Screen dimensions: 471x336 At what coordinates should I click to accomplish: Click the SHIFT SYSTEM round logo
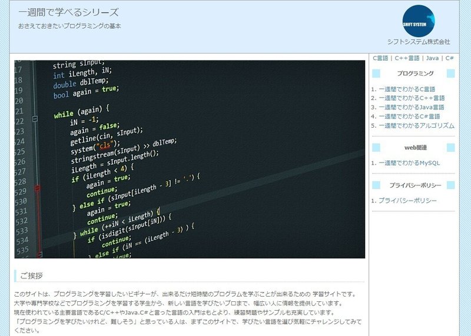(x=419, y=21)
